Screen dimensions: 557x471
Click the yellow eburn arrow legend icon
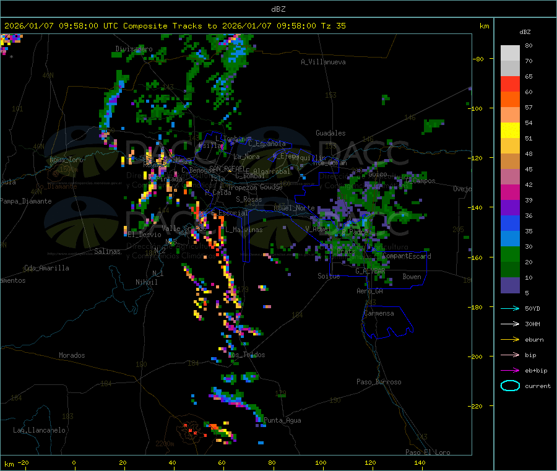tap(510, 339)
